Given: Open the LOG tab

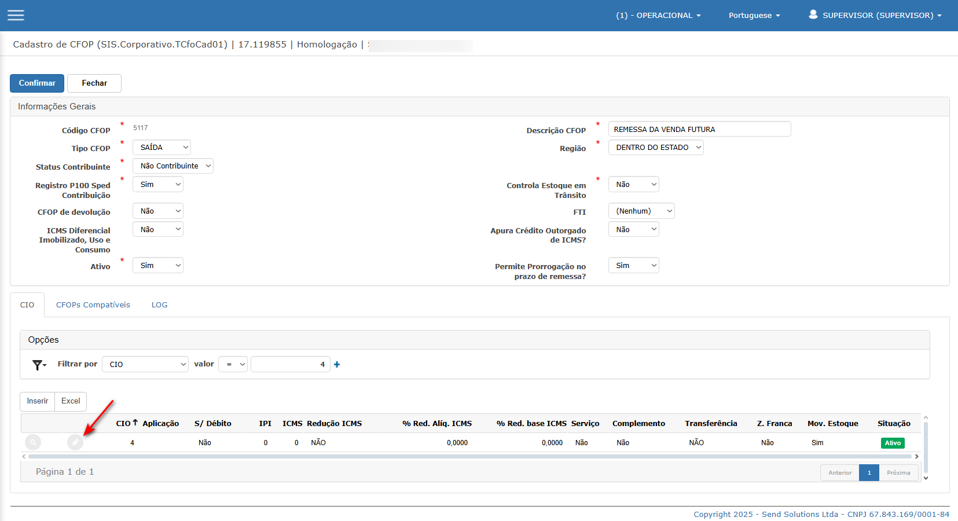Looking at the screenshot, I should click(159, 305).
